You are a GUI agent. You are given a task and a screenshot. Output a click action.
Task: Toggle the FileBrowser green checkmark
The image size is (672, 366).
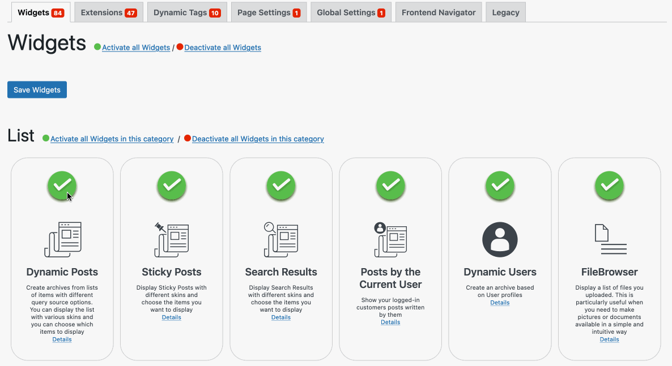click(610, 186)
